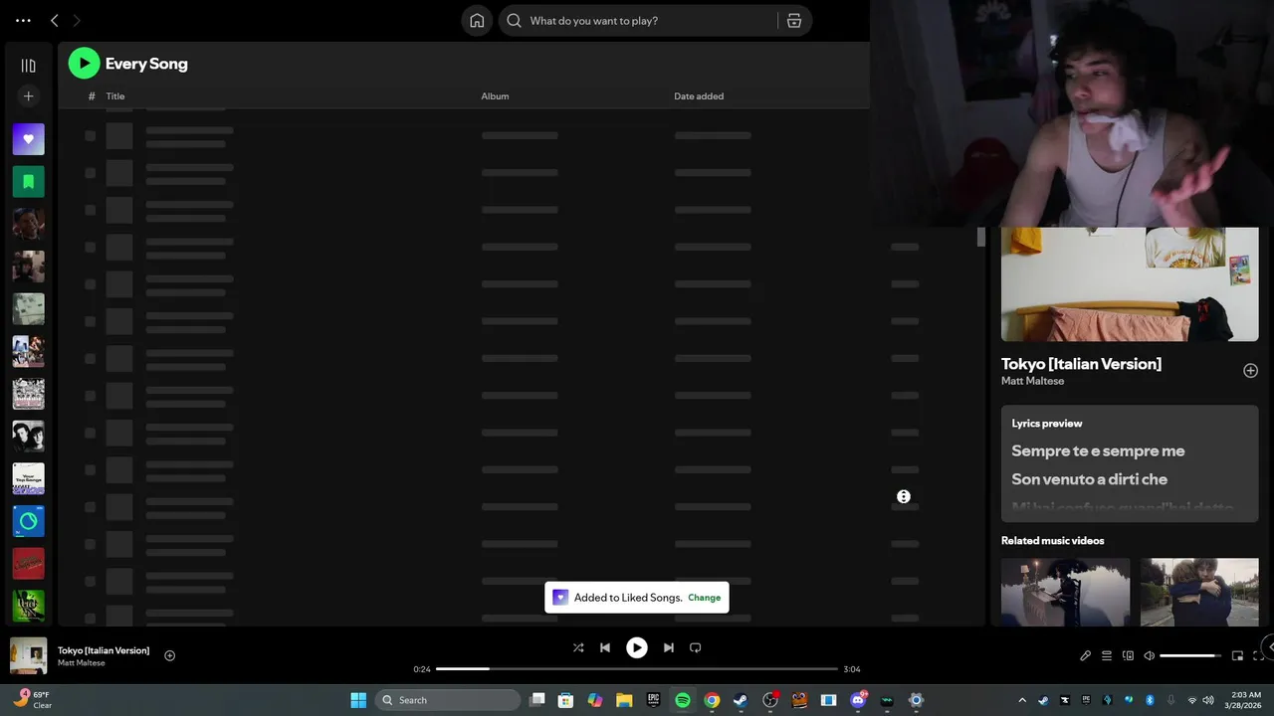This screenshot has height=716, width=1274.
Task: Click the now playing album art in bottom bar
Action: pos(28,655)
